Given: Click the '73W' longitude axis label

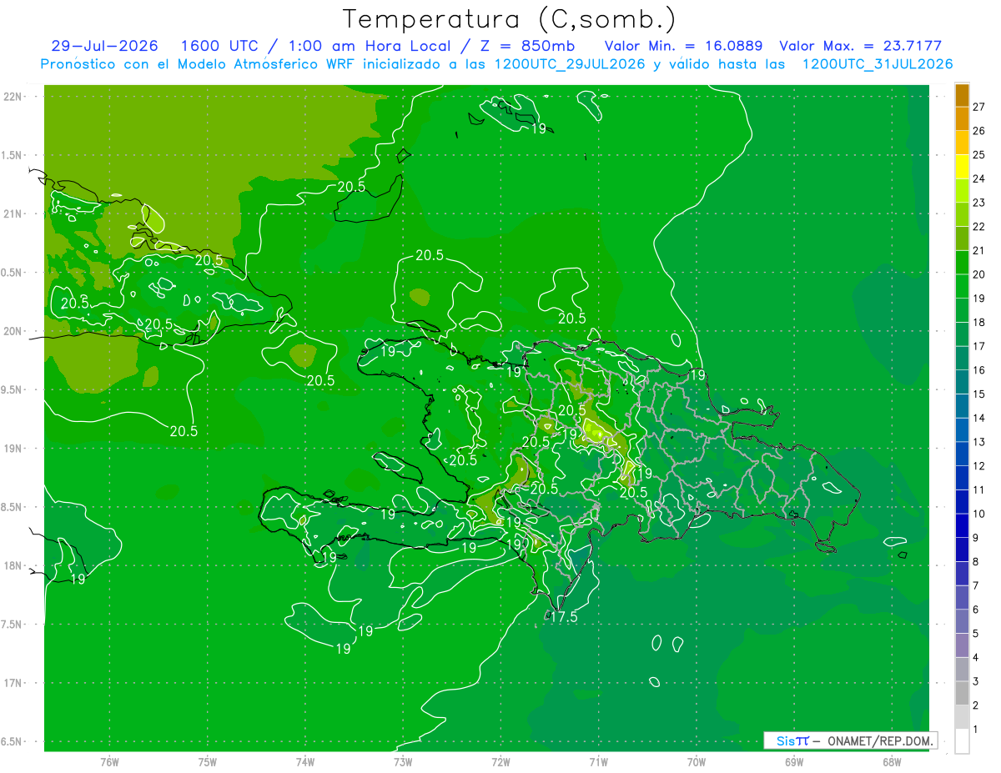Looking at the screenshot, I should (403, 761).
